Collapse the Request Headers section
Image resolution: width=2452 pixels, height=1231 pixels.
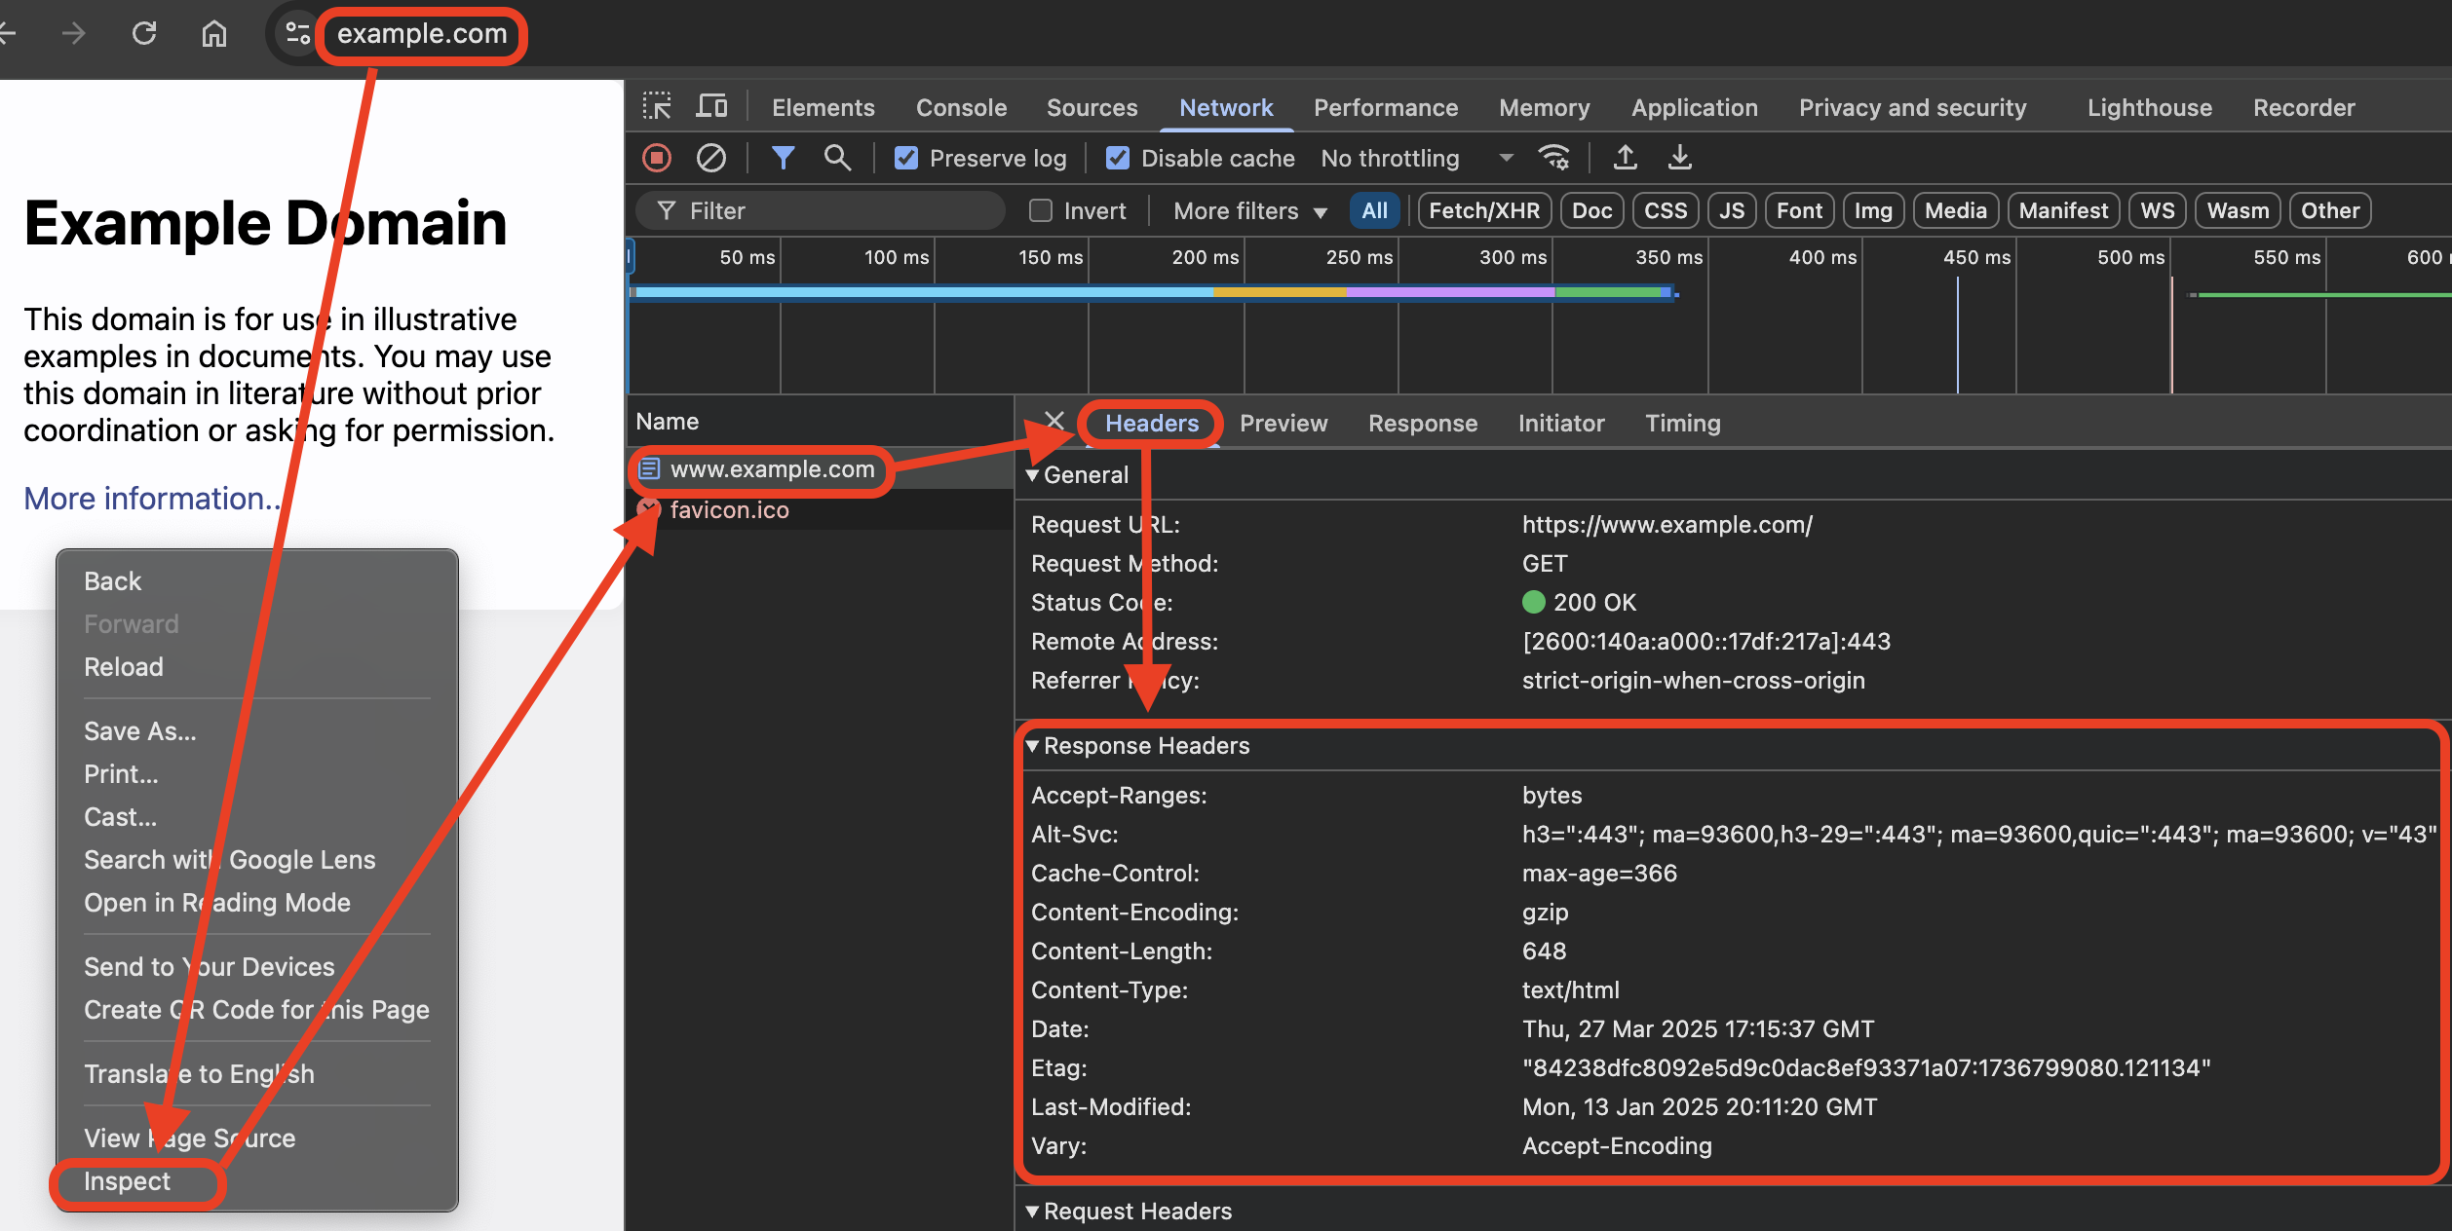1032,1212
